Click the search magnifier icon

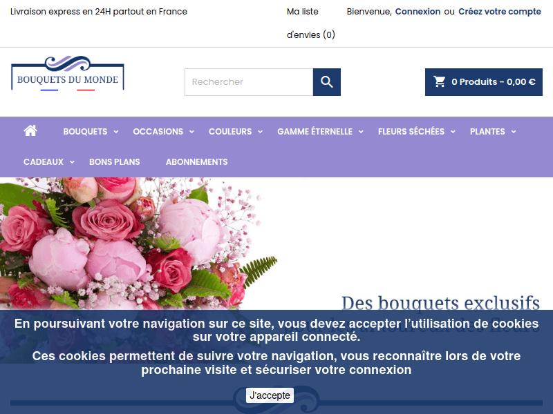click(x=326, y=81)
